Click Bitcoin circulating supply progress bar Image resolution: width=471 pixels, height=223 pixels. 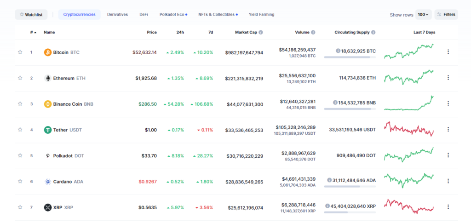click(x=350, y=57)
